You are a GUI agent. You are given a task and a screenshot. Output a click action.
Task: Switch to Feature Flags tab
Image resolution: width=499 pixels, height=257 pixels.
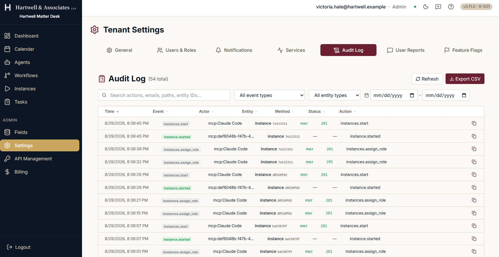tap(463, 50)
